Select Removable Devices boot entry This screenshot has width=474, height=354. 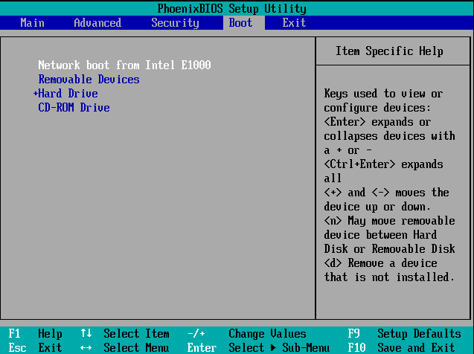(x=89, y=79)
